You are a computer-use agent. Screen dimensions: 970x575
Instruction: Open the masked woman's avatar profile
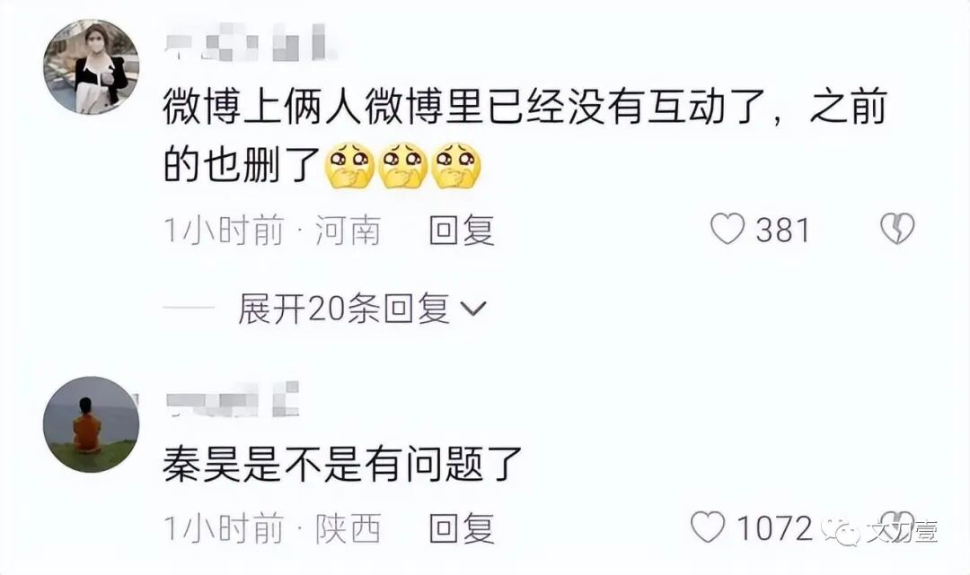point(91,66)
